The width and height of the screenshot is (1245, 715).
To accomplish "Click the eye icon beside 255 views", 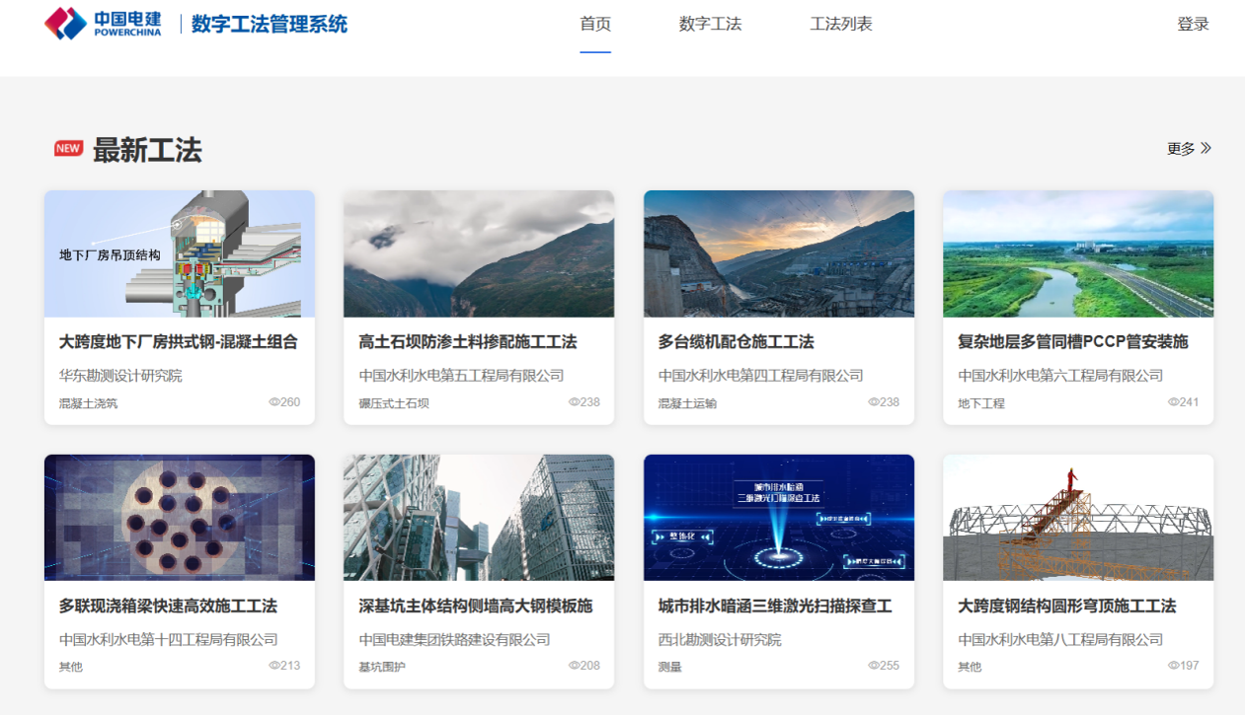I will pos(874,666).
